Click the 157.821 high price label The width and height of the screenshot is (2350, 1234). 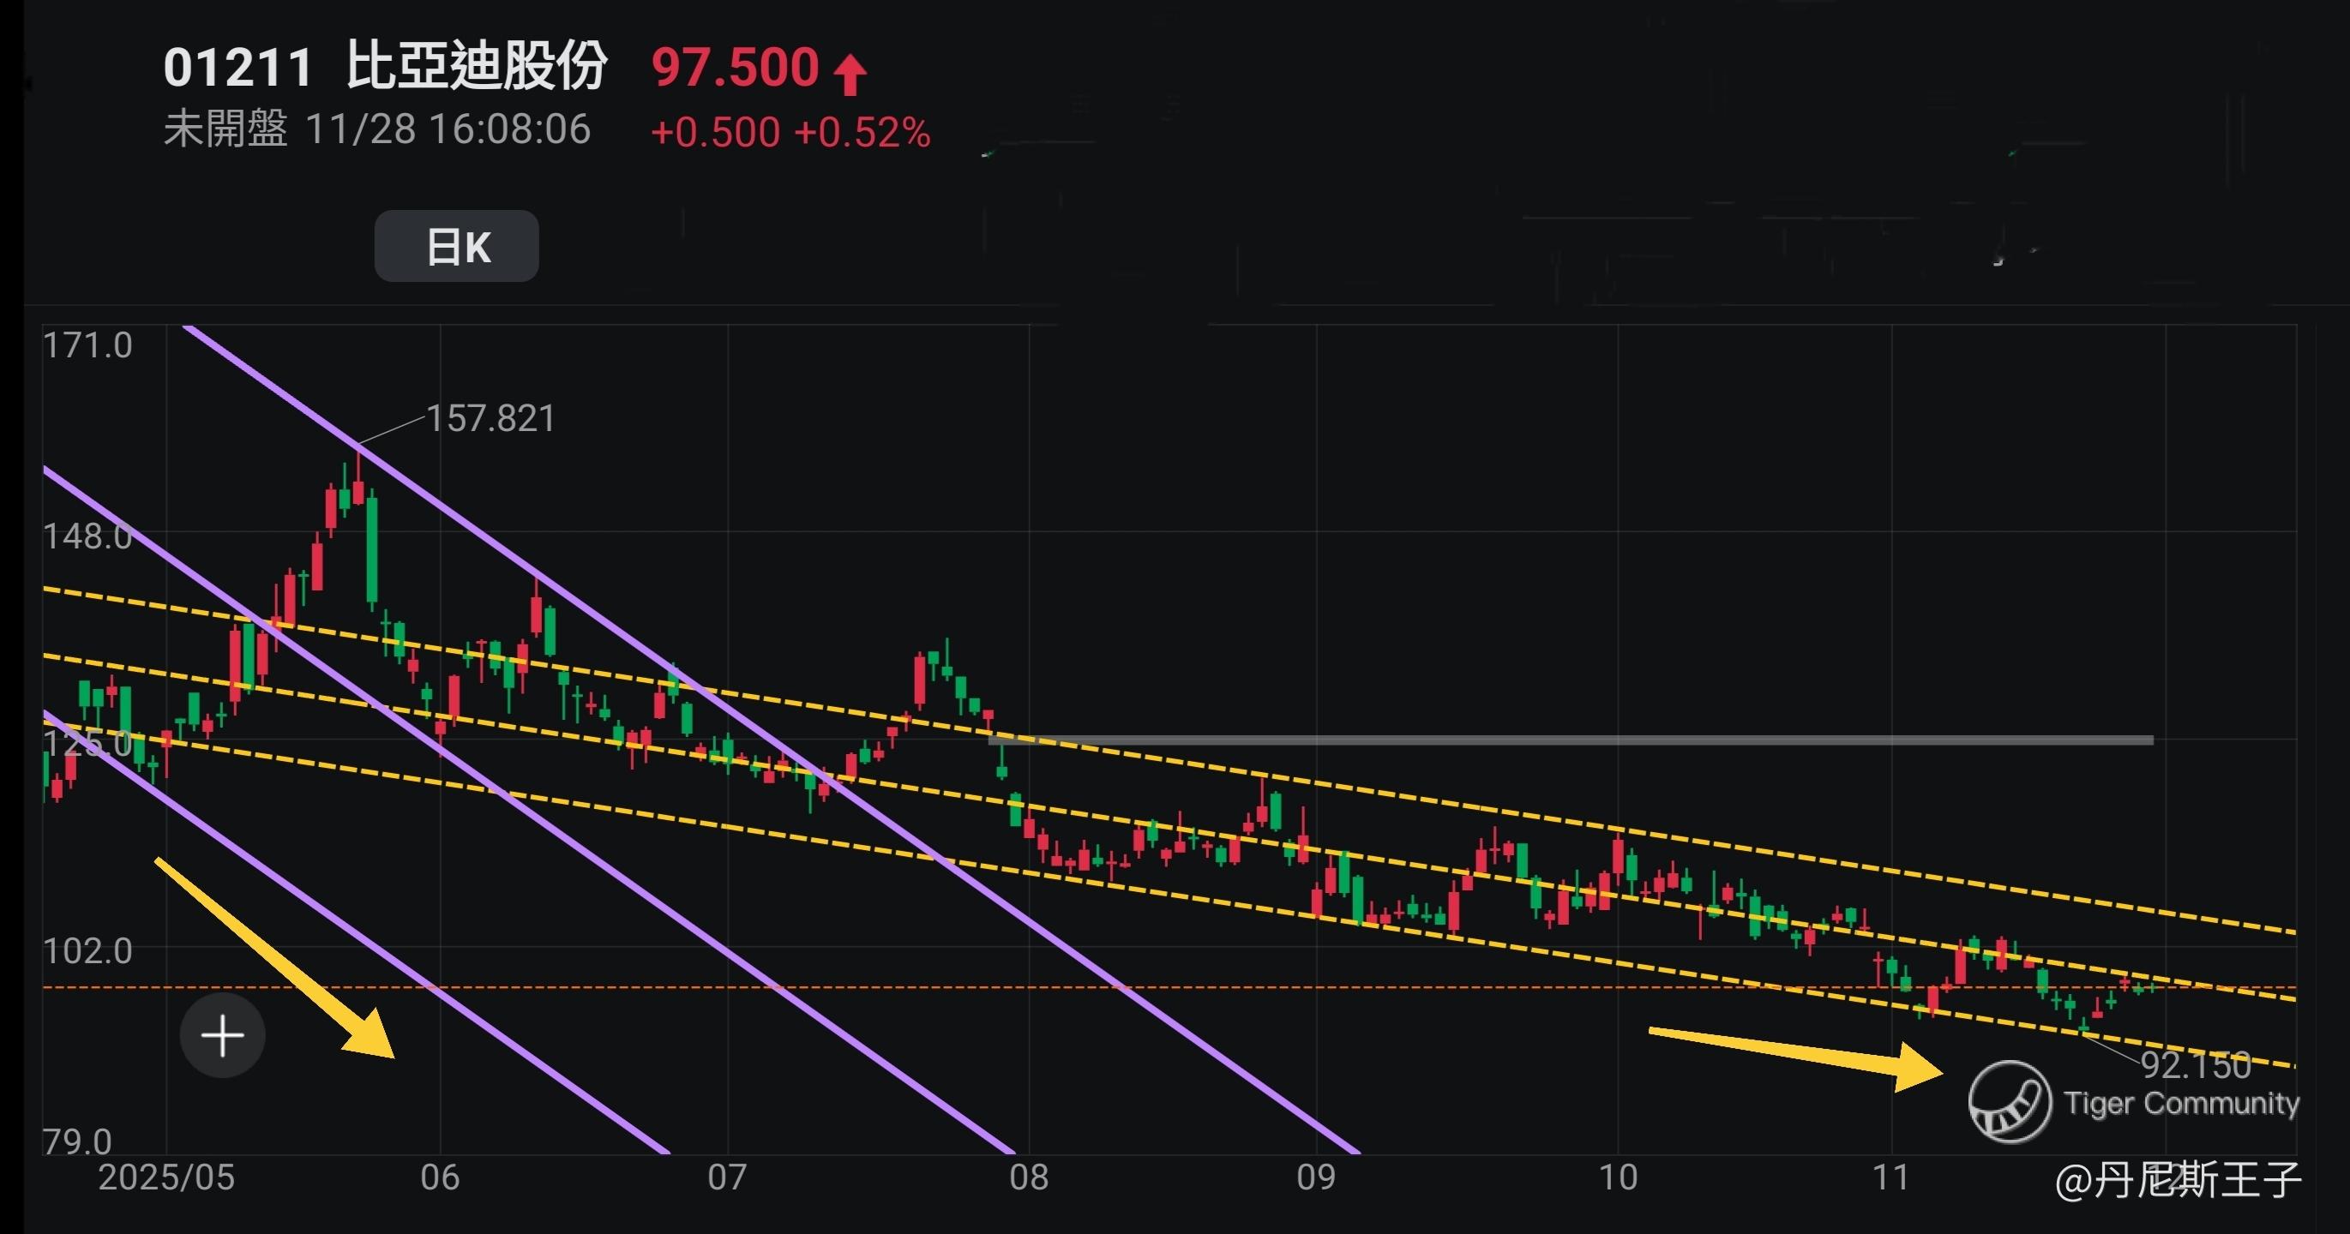(490, 419)
